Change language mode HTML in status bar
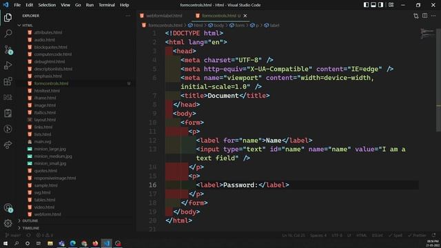Image resolution: width=441 pixels, height=248 pixels. click(361, 235)
